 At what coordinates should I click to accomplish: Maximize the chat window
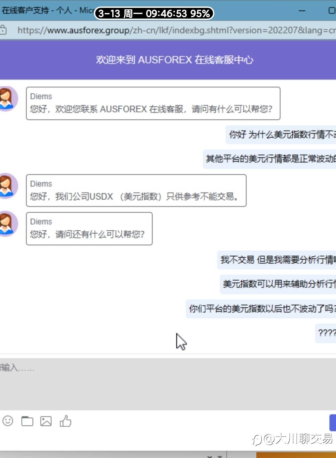pos(331,11)
